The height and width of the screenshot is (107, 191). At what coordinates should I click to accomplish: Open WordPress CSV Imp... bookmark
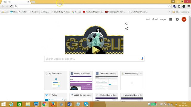[39, 12]
